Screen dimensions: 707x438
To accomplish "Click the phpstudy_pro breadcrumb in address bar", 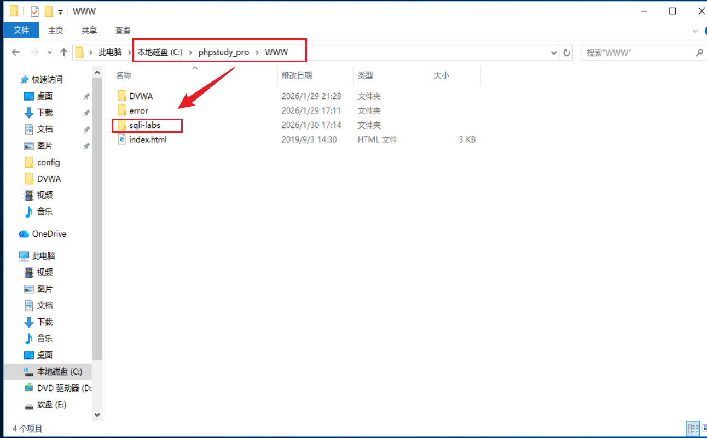I will click(x=224, y=52).
